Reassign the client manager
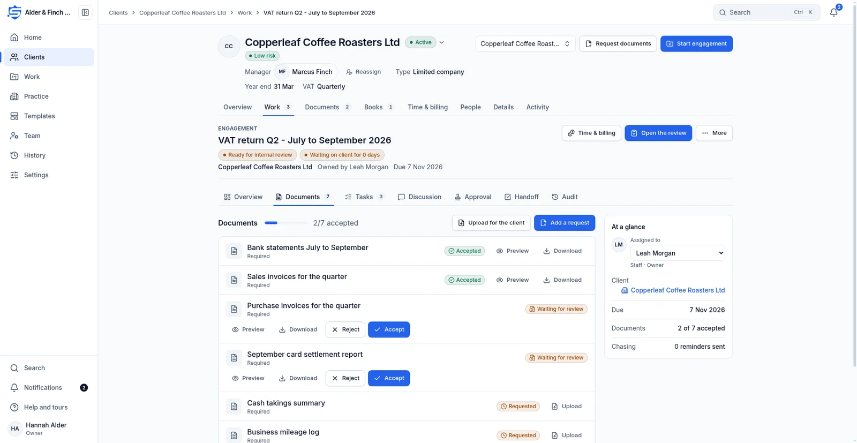Screen dimensions: 857x443 click(x=364, y=72)
